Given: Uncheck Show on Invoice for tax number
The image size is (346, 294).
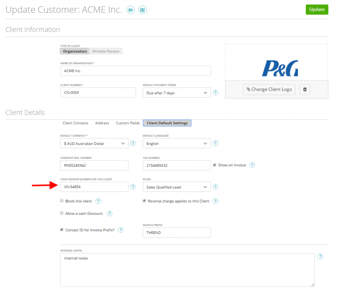Looking at the screenshot, I should tap(214, 164).
